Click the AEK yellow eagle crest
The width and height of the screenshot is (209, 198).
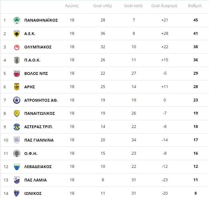[17, 33]
